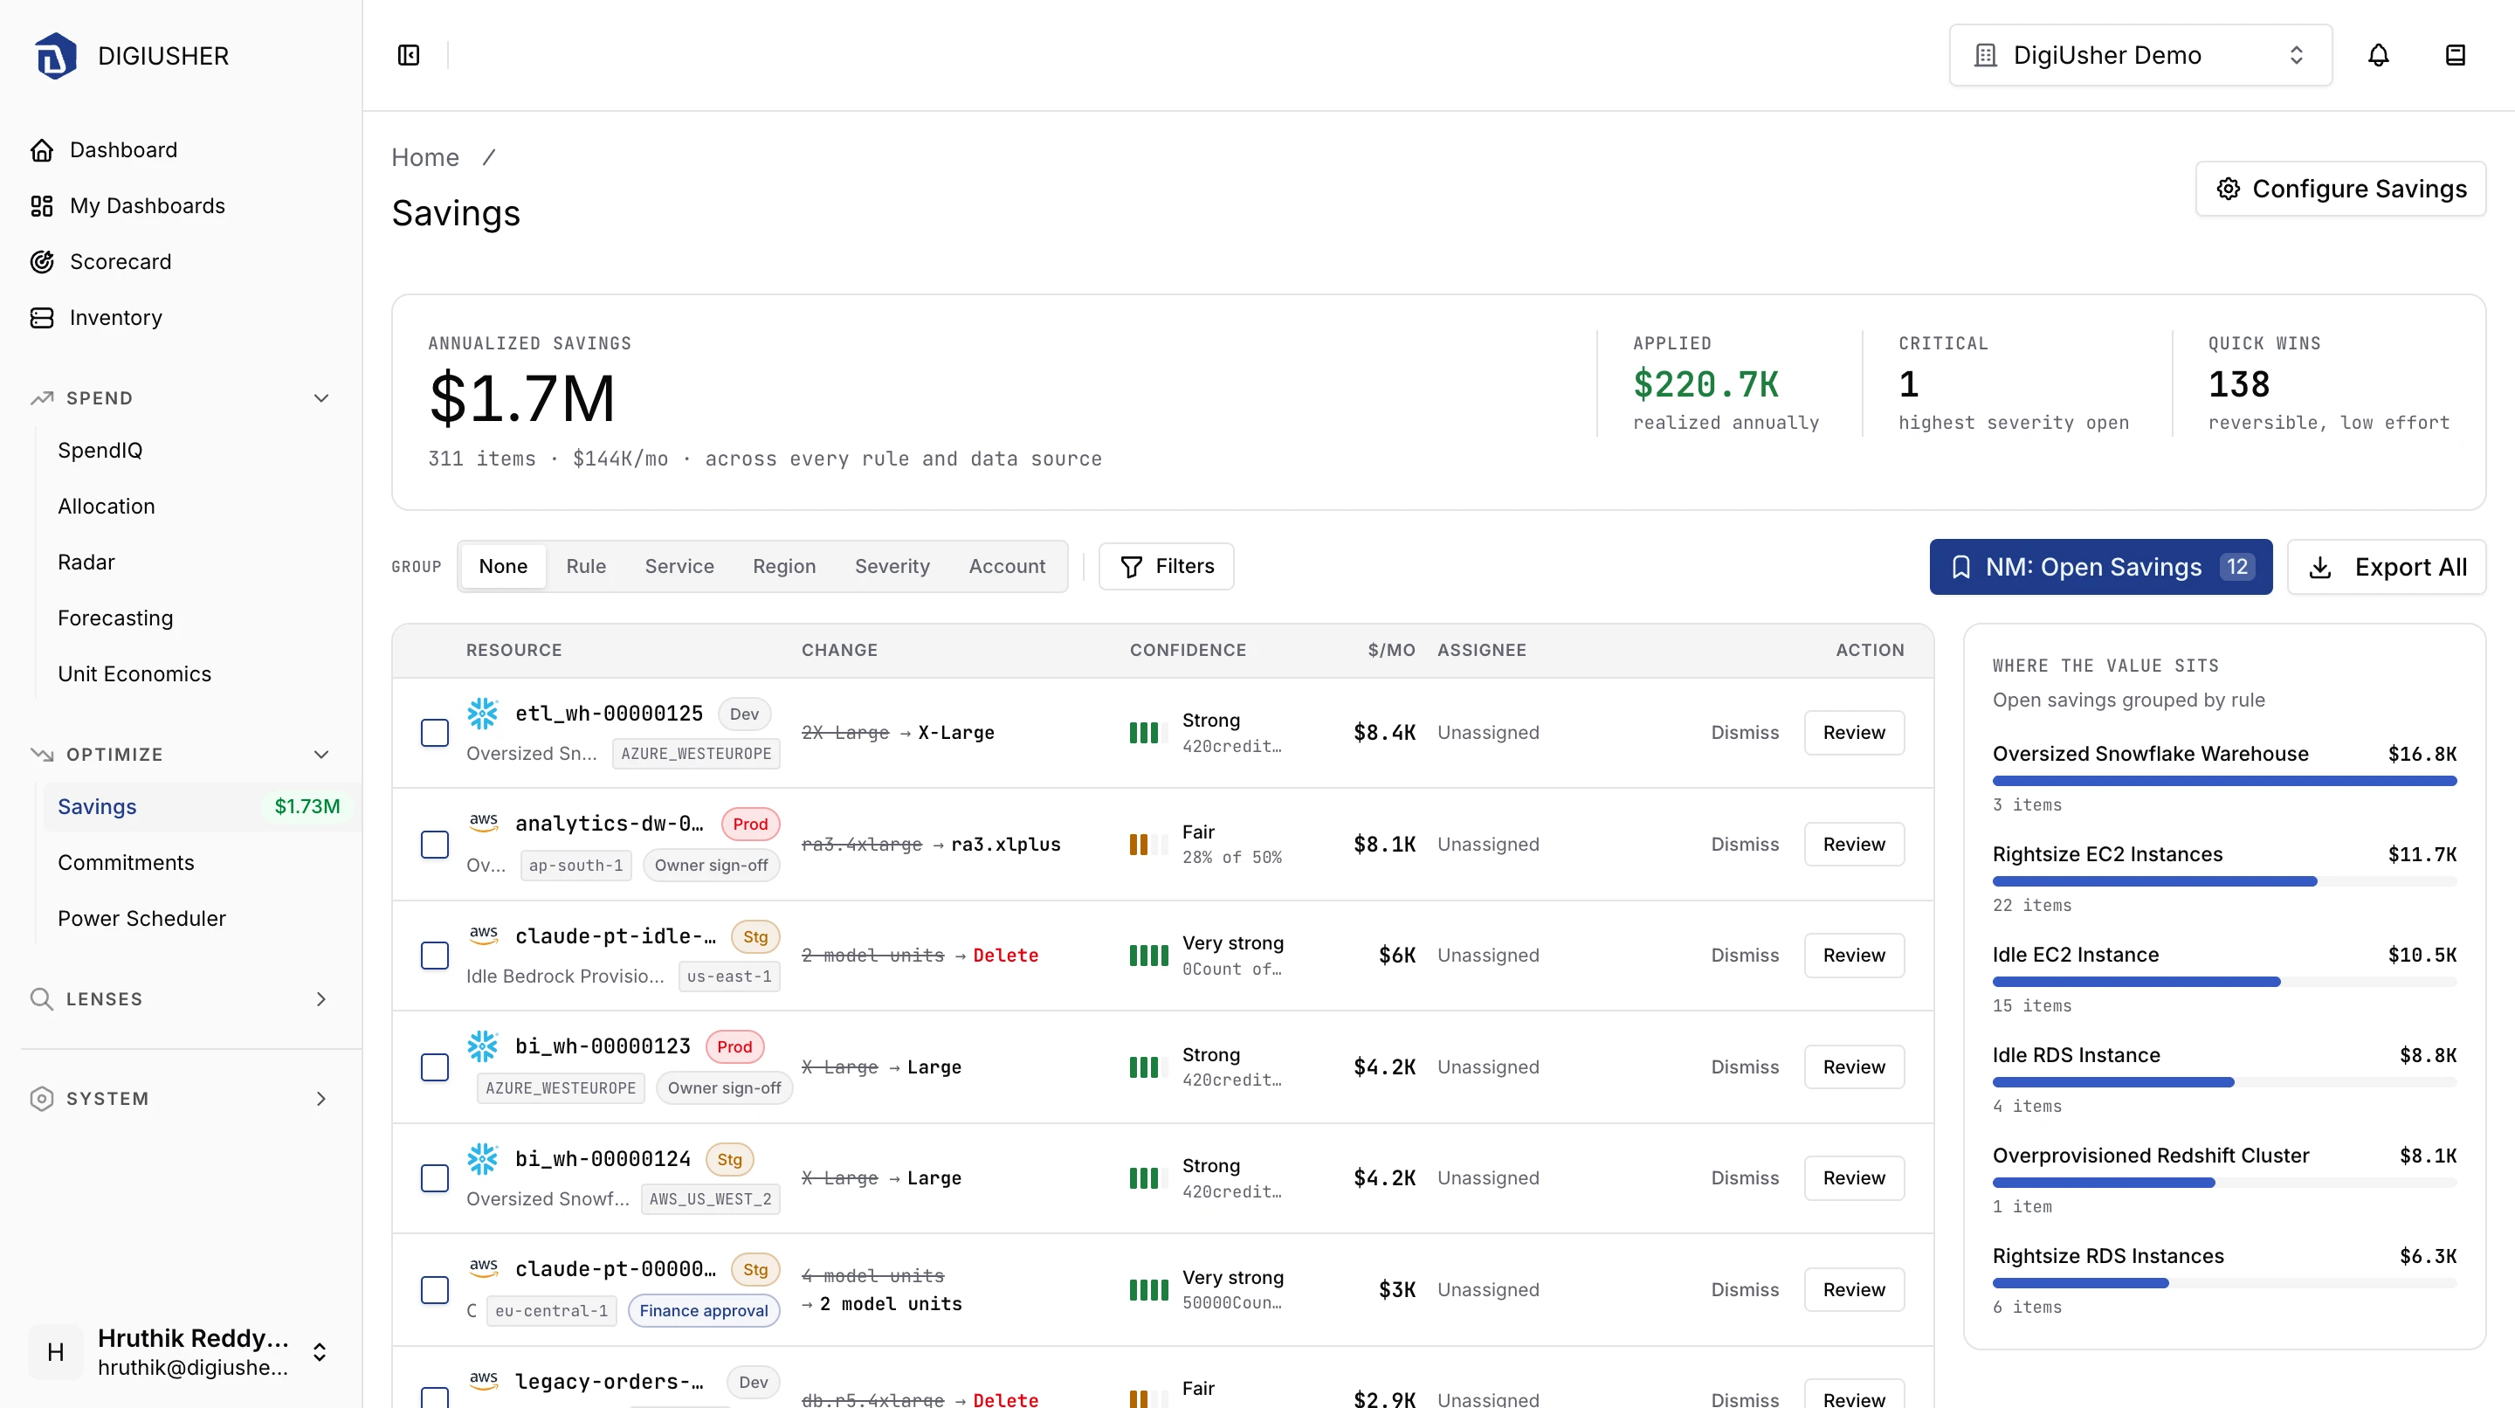Open the Hruthik Reddy user menu
The image size is (2515, 1408).
181,1351
